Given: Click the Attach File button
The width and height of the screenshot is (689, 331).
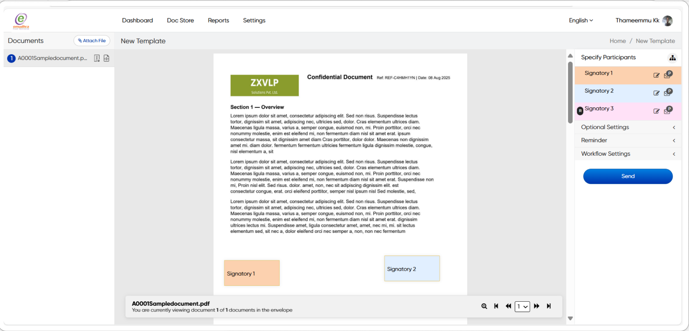Looking at the screenshot, I should [x=92, y=41].
